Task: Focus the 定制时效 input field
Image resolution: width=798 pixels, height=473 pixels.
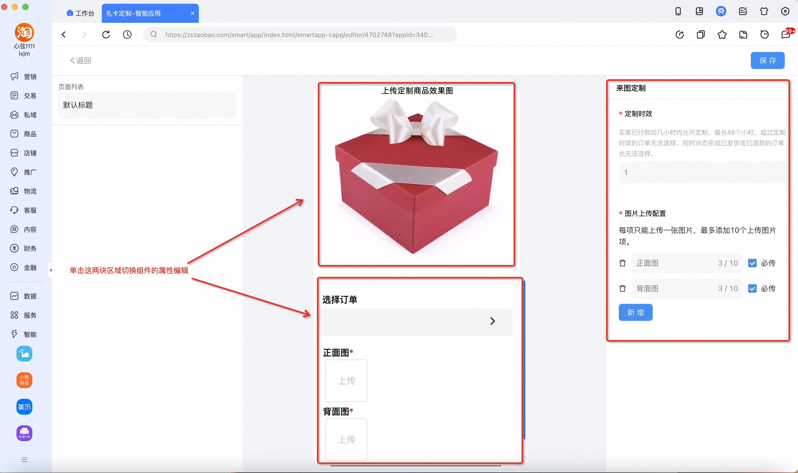Action: click(701, 172)
